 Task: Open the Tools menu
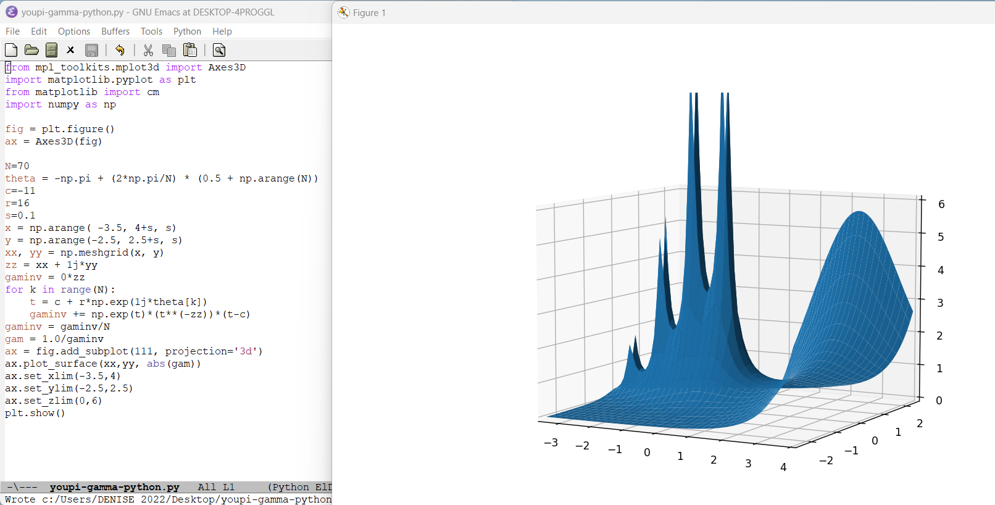[151, 31]
